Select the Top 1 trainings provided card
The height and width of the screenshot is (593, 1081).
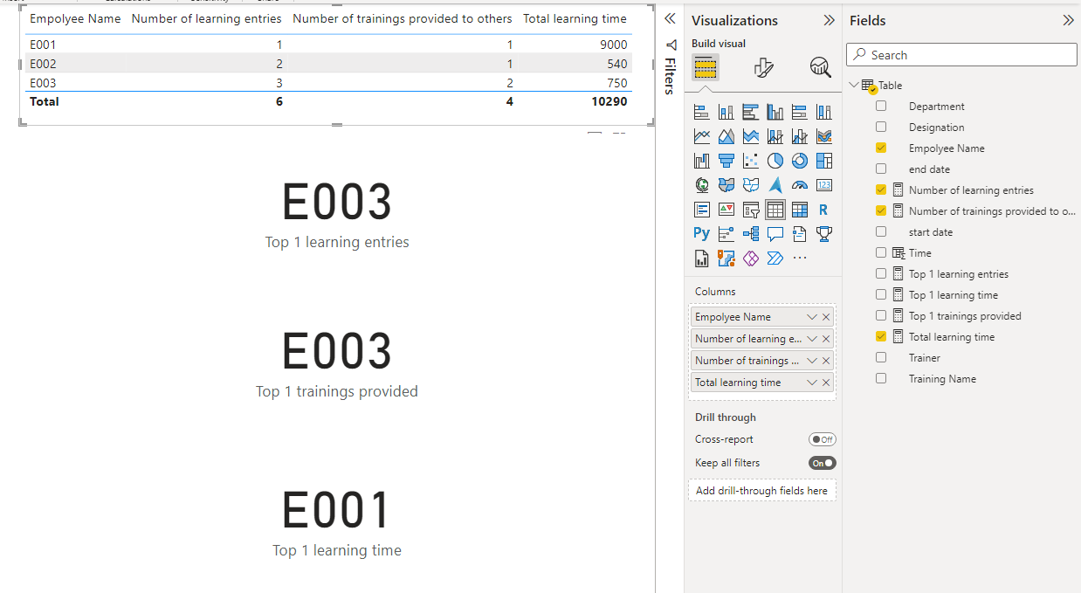(x=337, y=366)
